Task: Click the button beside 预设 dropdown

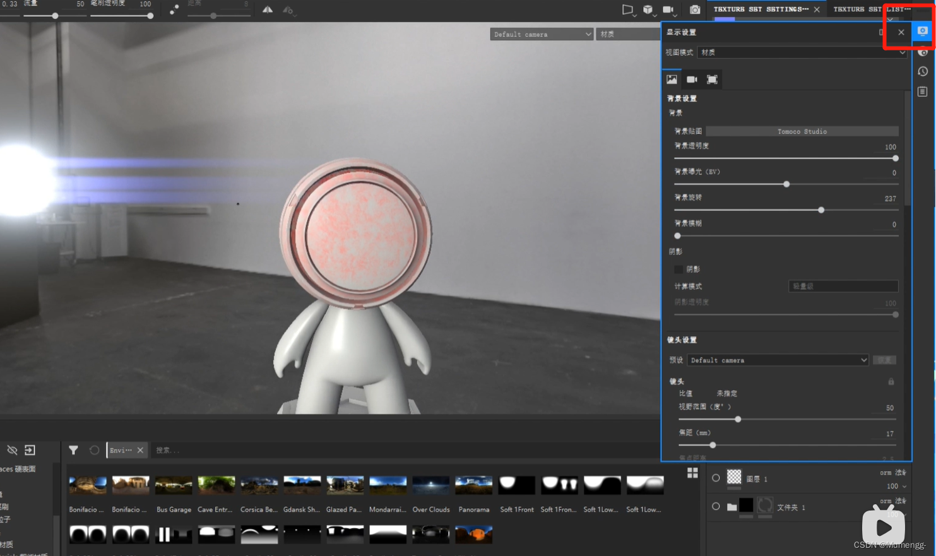Action: (x=884, y=360)
